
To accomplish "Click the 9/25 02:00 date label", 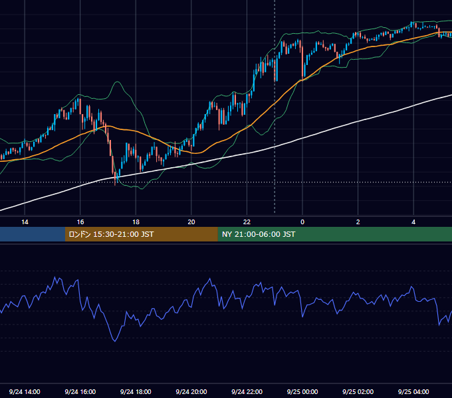I will [358, 391].
